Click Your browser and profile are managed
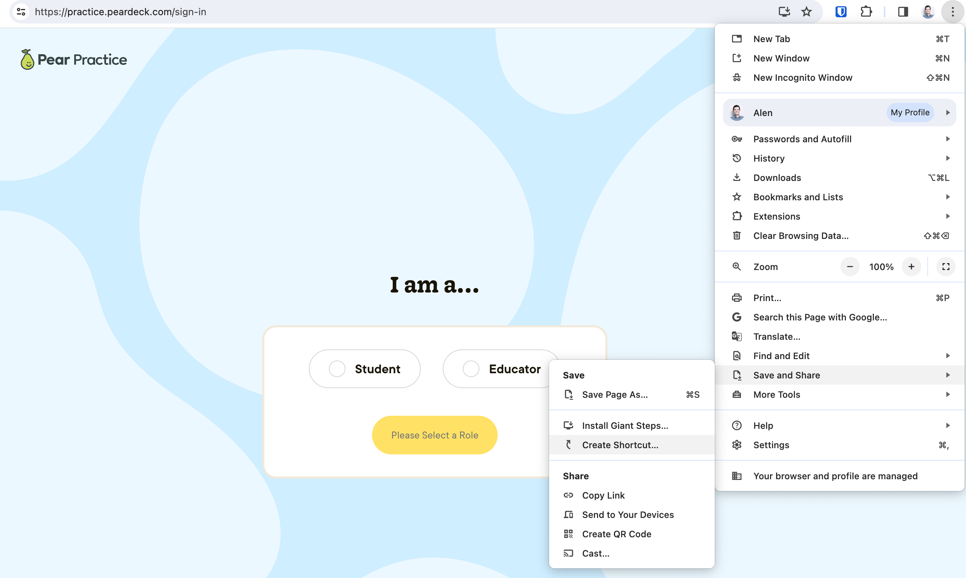Image resolution: width=966 pixels, height=578 pixels. (839, 476)
